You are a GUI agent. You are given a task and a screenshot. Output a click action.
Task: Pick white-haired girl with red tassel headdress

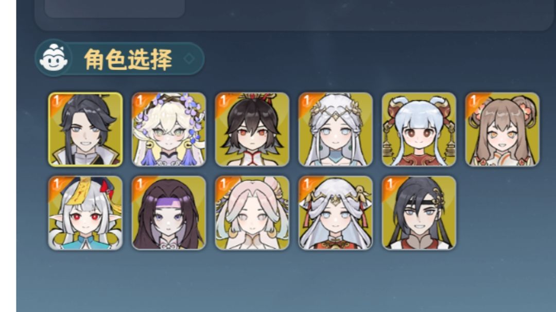pyautogui.click(x=336, y=213)
